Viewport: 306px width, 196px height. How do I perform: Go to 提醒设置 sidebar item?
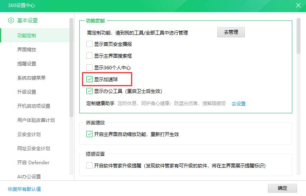[27, 64]
